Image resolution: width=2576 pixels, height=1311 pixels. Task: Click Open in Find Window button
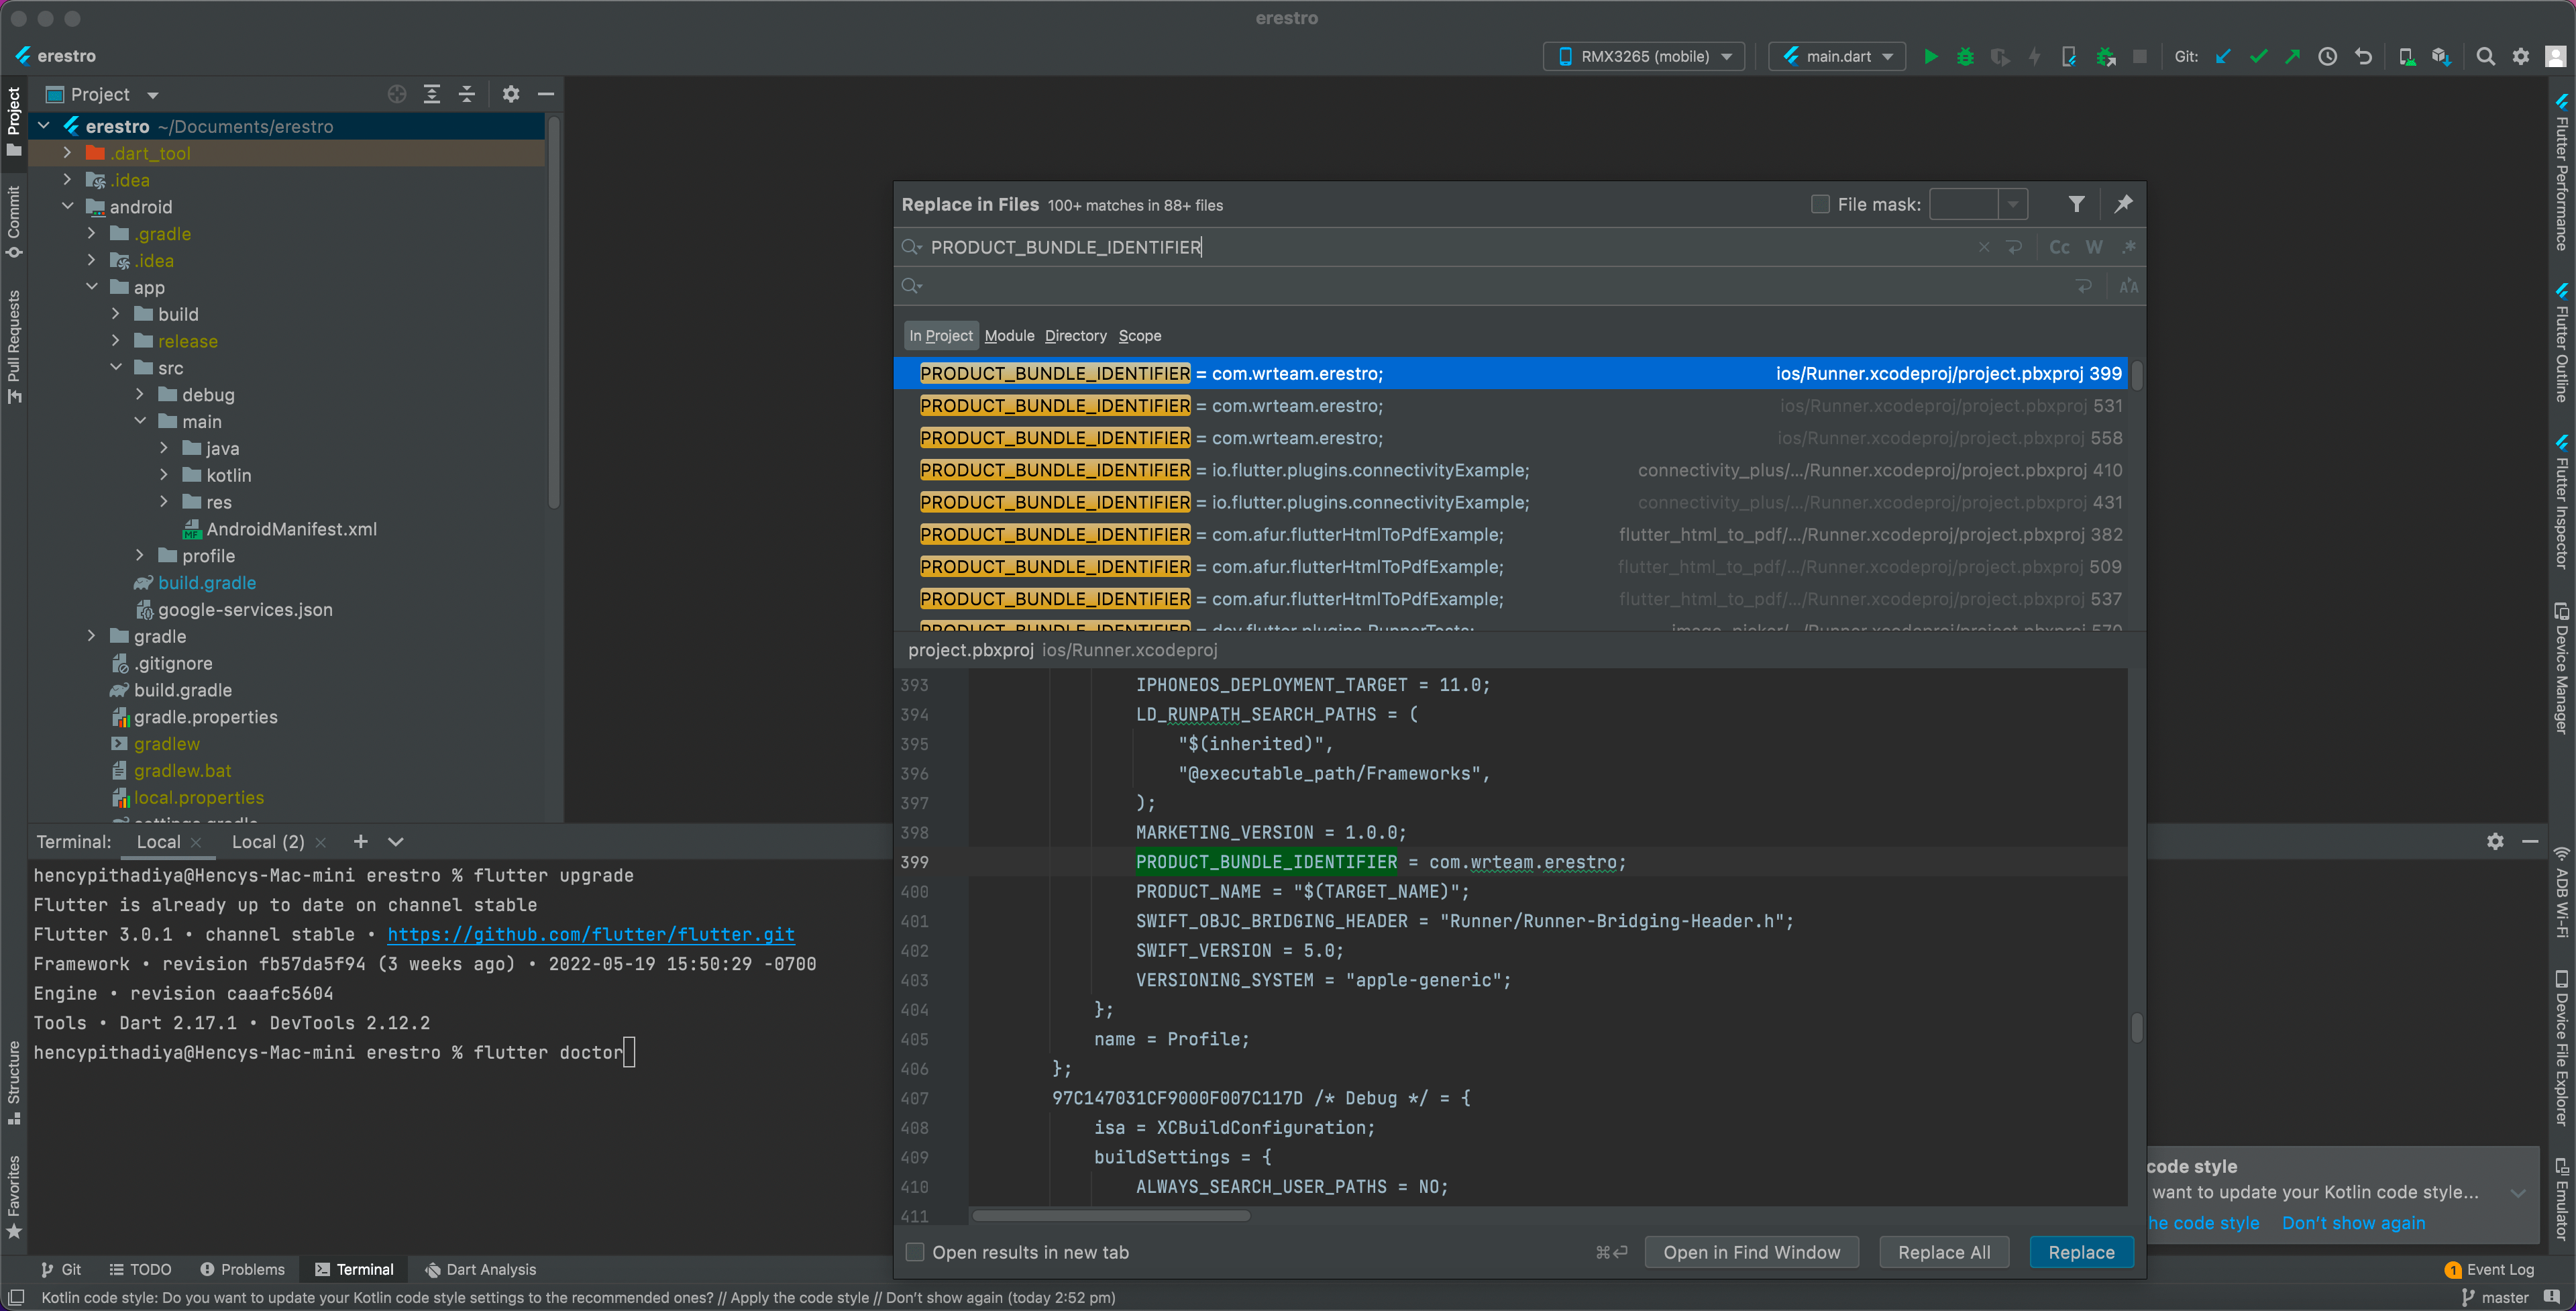(1751, 1252)
